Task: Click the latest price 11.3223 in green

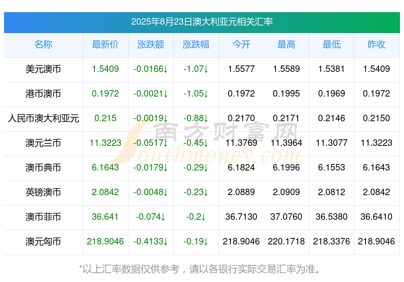Action: click(x=105, y=143)
